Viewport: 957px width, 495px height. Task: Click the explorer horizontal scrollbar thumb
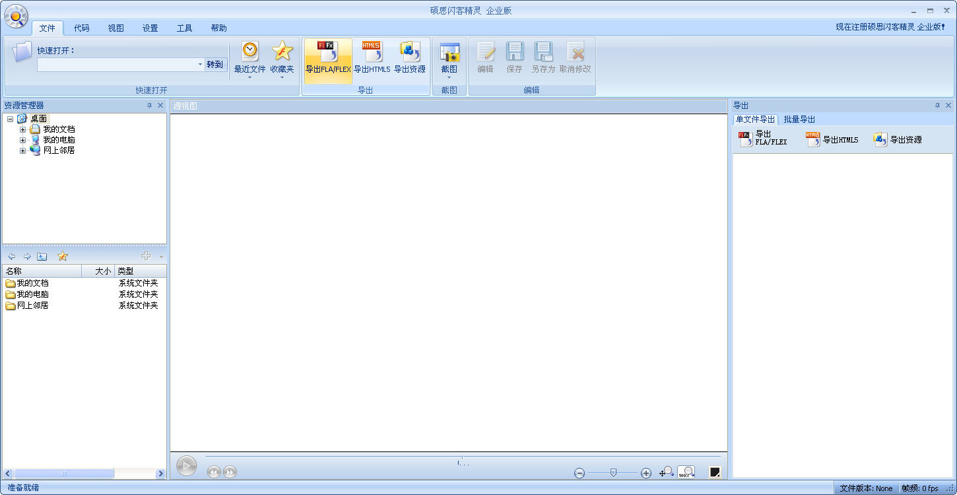click(64, 473)
